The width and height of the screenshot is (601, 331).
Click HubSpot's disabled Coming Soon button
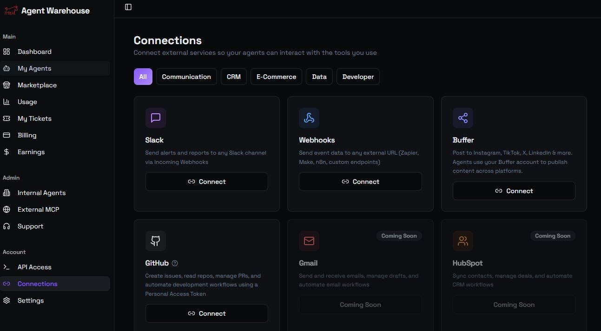tap(514, 305)
